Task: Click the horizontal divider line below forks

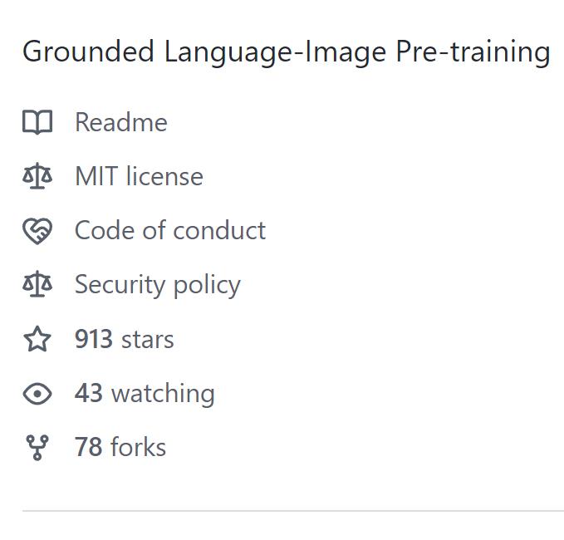Action: pyautogui.click(x=292, y=510)
